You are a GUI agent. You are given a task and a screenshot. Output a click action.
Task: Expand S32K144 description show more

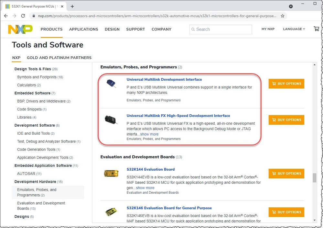pos(145,188)
